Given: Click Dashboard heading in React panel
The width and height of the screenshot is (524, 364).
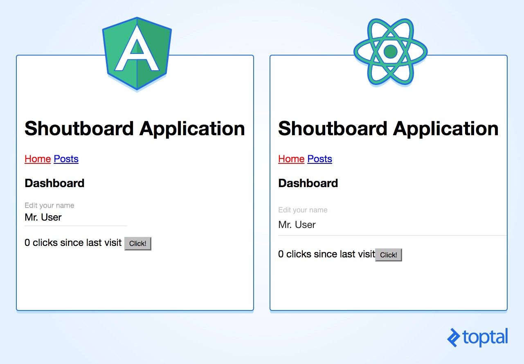Looking at the screenshot, I should point(308,183).
